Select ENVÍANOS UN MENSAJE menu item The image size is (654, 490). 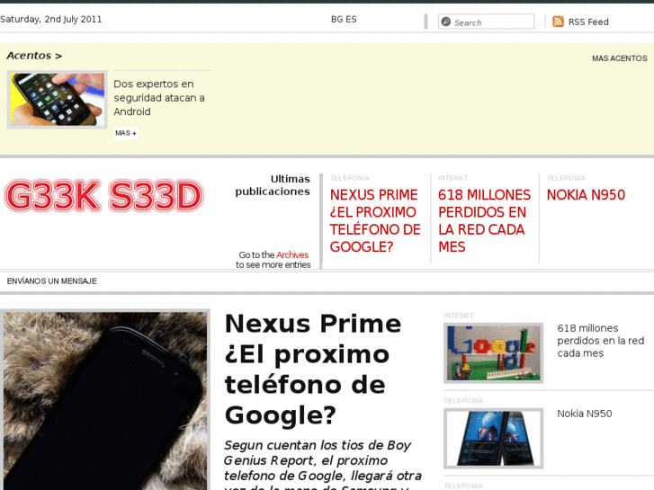(51, 281)
